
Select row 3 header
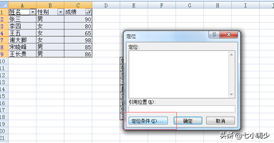[x=4, y=26]
